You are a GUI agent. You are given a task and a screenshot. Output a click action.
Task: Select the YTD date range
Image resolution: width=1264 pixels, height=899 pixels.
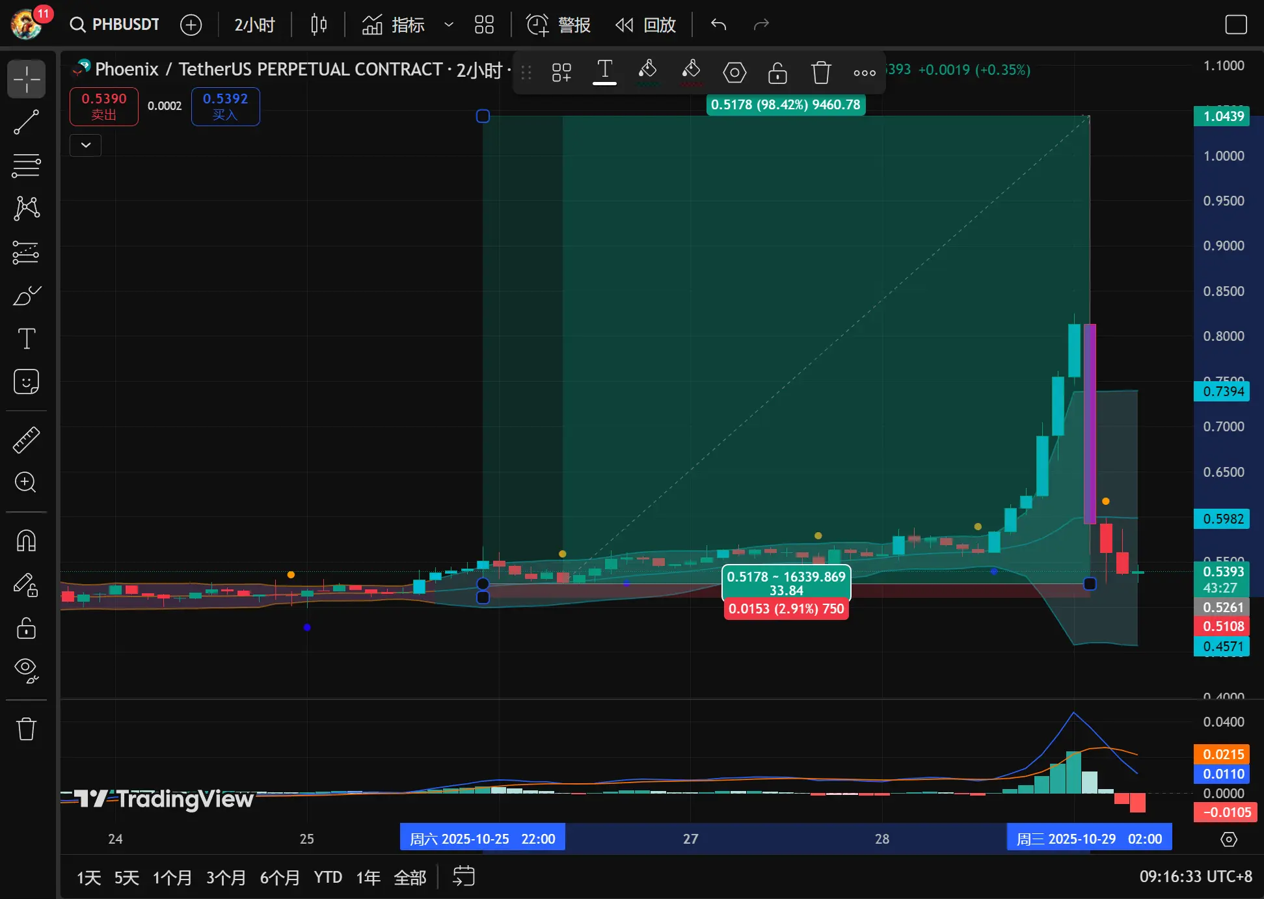point(327,878)
